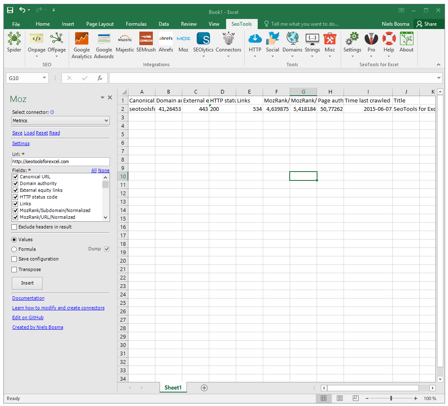Click the Ahrefs integration icon
The image size is (448, 406).
click(x=166, y=40)
